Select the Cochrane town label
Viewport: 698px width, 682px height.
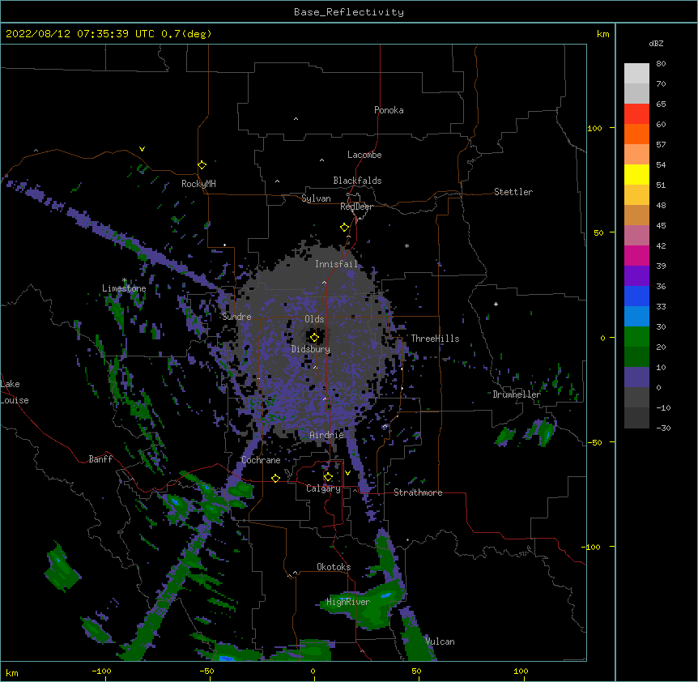(261, 460)
